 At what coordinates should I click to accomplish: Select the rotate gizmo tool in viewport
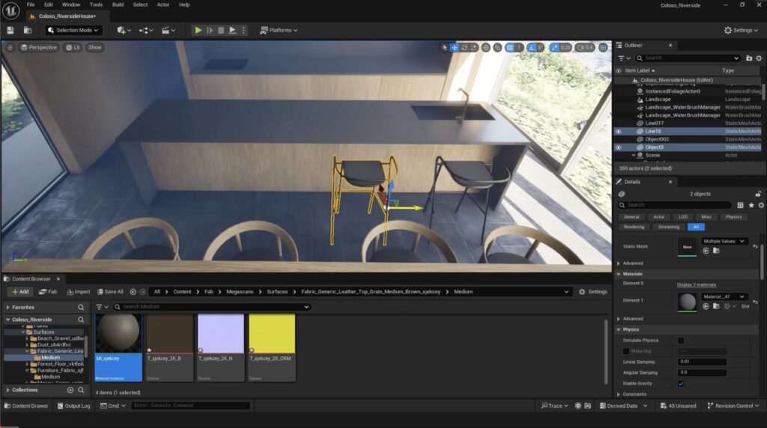pyautogui.click(x=464, y=47)
